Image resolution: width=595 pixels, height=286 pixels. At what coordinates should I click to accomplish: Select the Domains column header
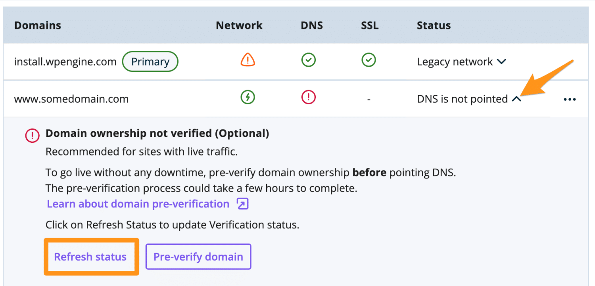tap(38, 25)
